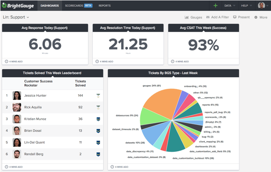Viewport: 271px width, 172px height.
Task: Click Add A Filter text button
Action: [x=220, y=17]
